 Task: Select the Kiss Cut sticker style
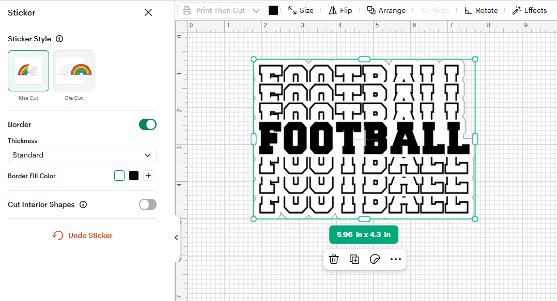coord(28,71)
